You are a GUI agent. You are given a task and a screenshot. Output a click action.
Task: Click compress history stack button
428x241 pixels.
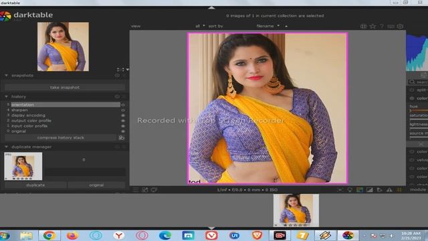[61, 138]
